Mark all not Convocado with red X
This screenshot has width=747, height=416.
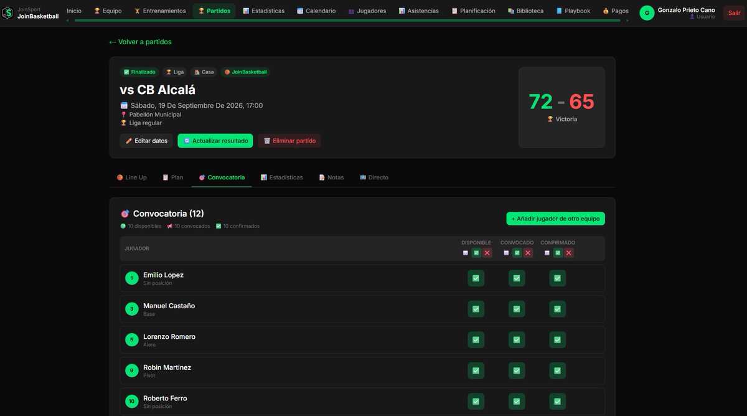tap(528, 253)
